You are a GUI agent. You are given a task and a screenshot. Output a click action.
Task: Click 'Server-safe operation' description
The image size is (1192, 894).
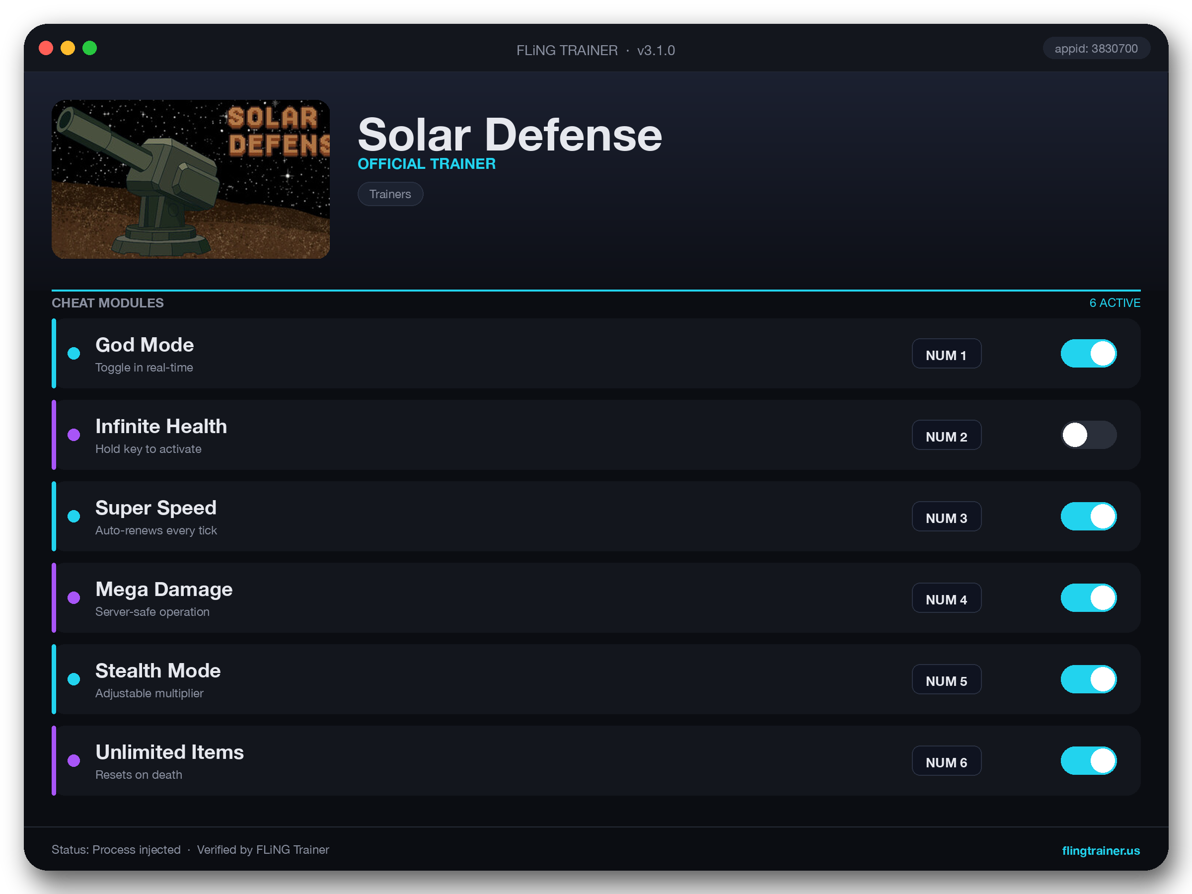click(x=152, y=611)
